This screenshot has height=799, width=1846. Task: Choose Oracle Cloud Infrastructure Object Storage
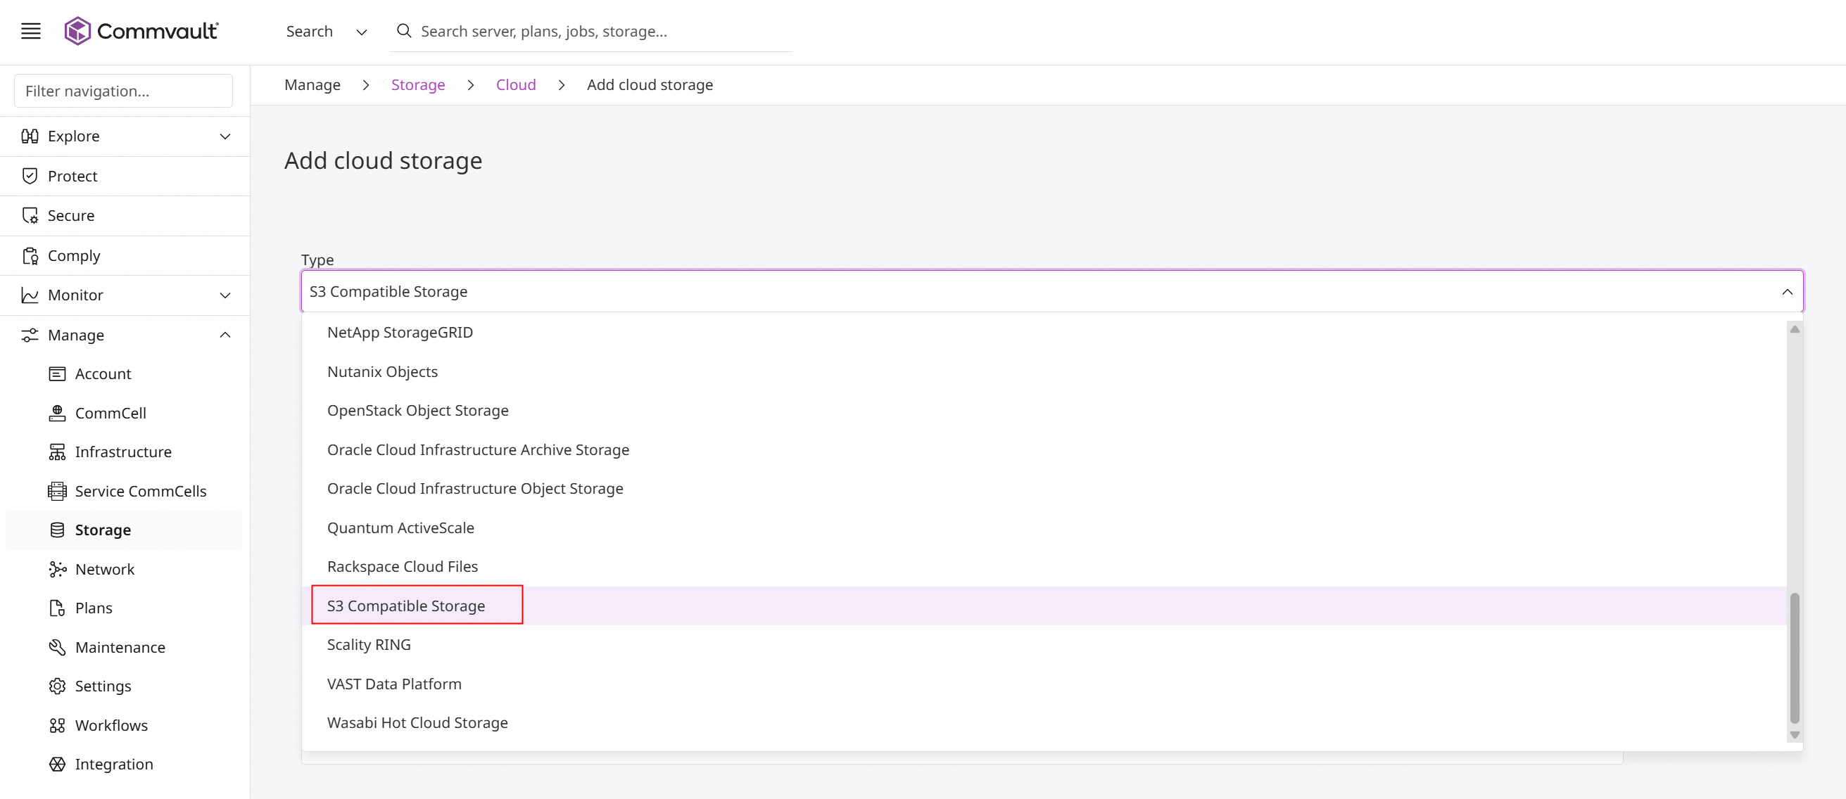(1044, 488)
